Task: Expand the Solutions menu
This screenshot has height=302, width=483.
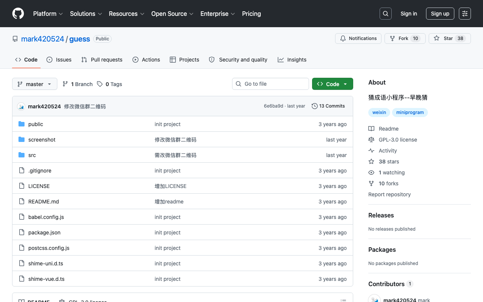Action: coord(86,14)
